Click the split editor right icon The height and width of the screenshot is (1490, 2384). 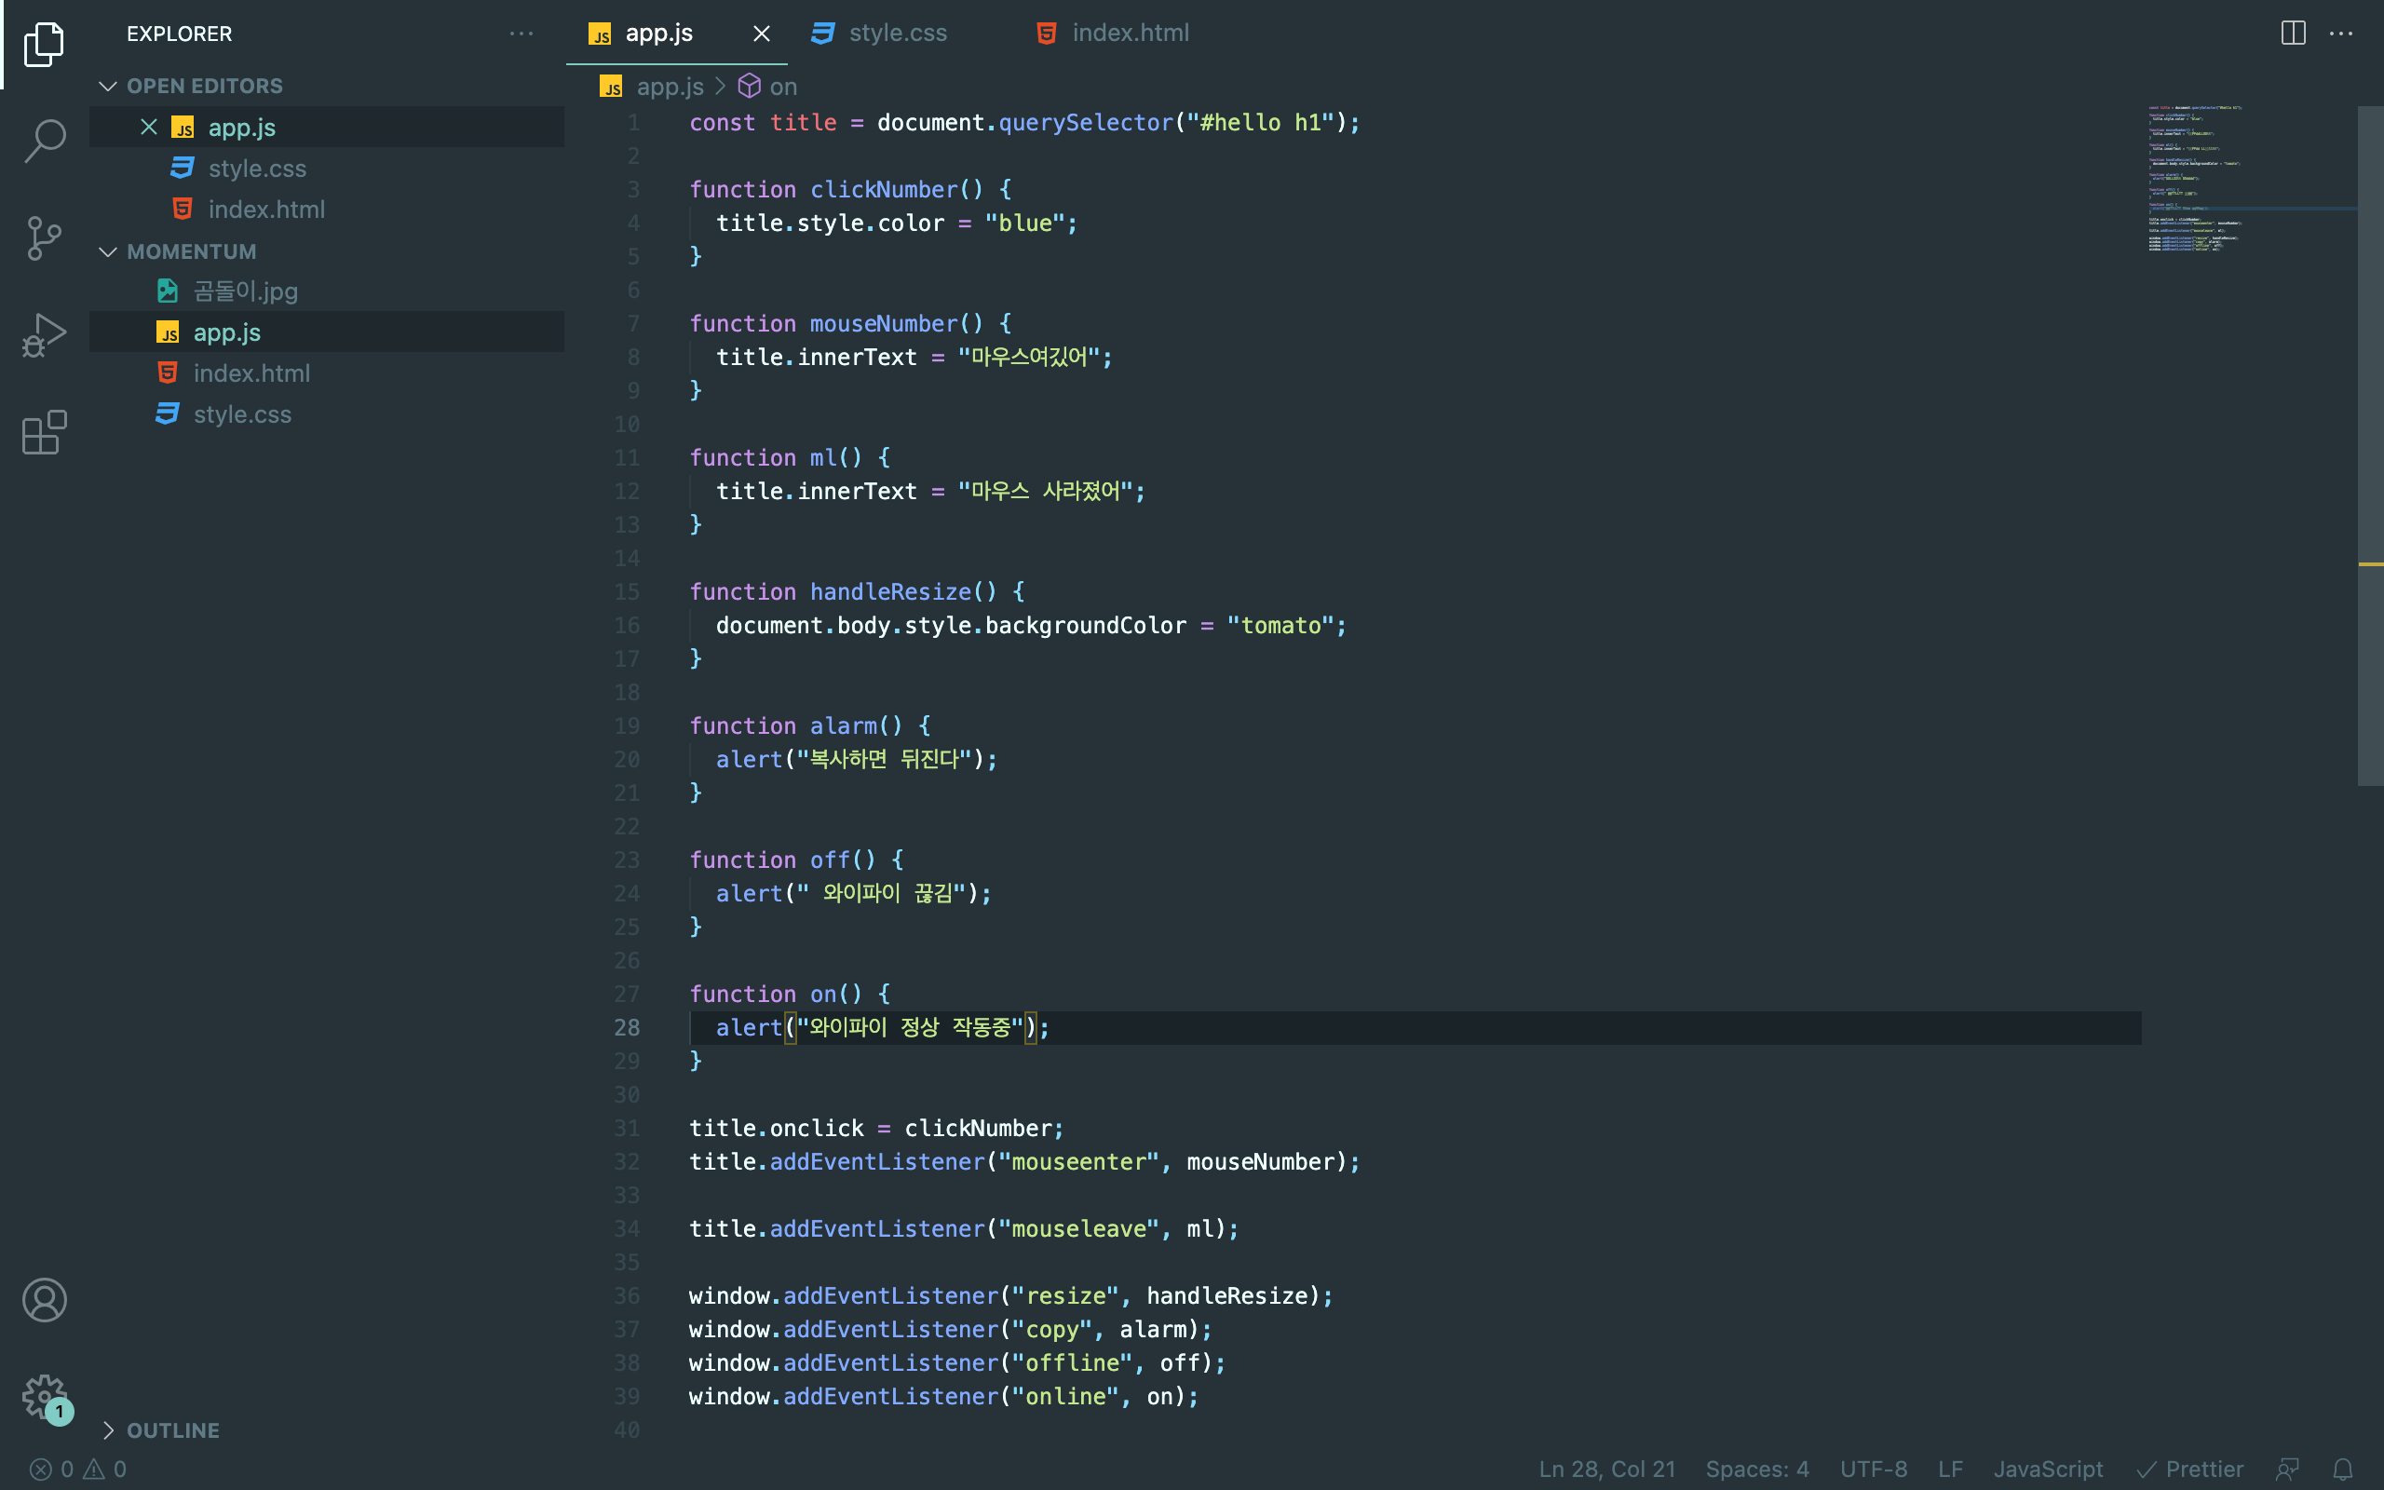click(x=2293, y=34)
